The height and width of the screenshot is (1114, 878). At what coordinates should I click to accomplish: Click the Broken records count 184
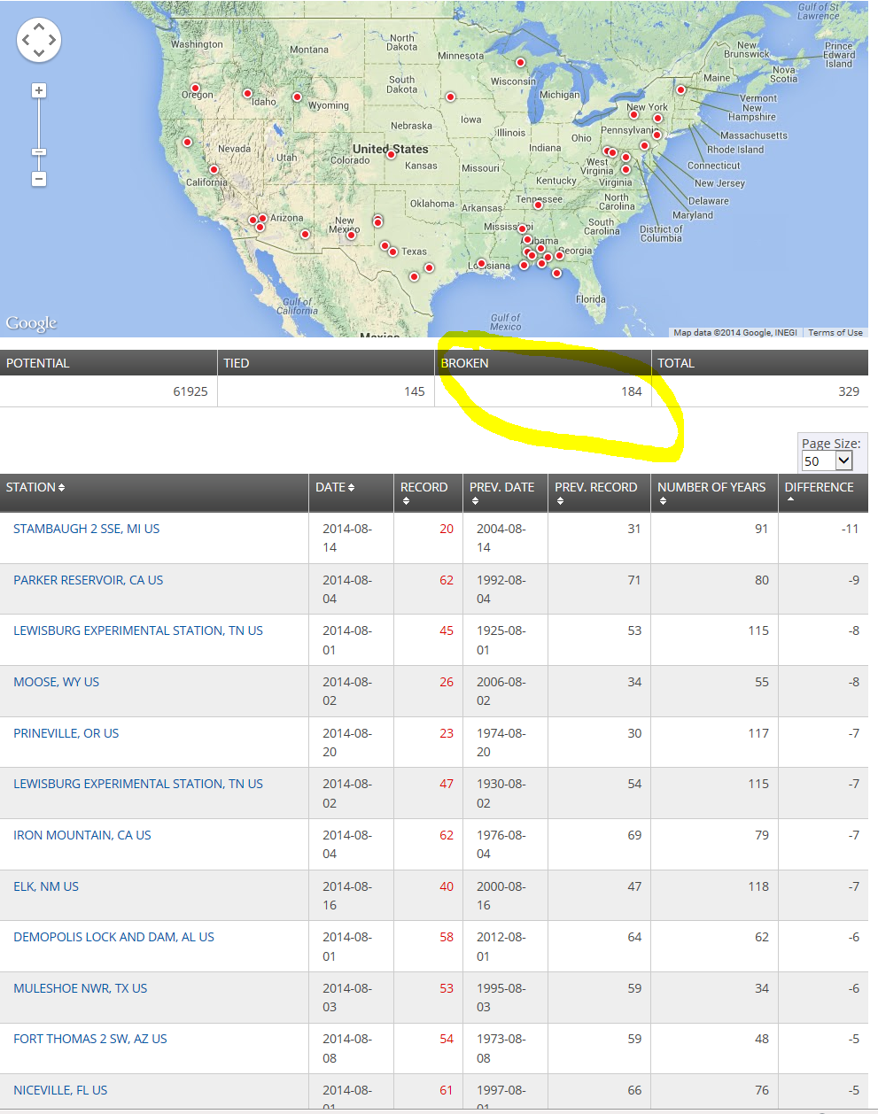(631, 391)
